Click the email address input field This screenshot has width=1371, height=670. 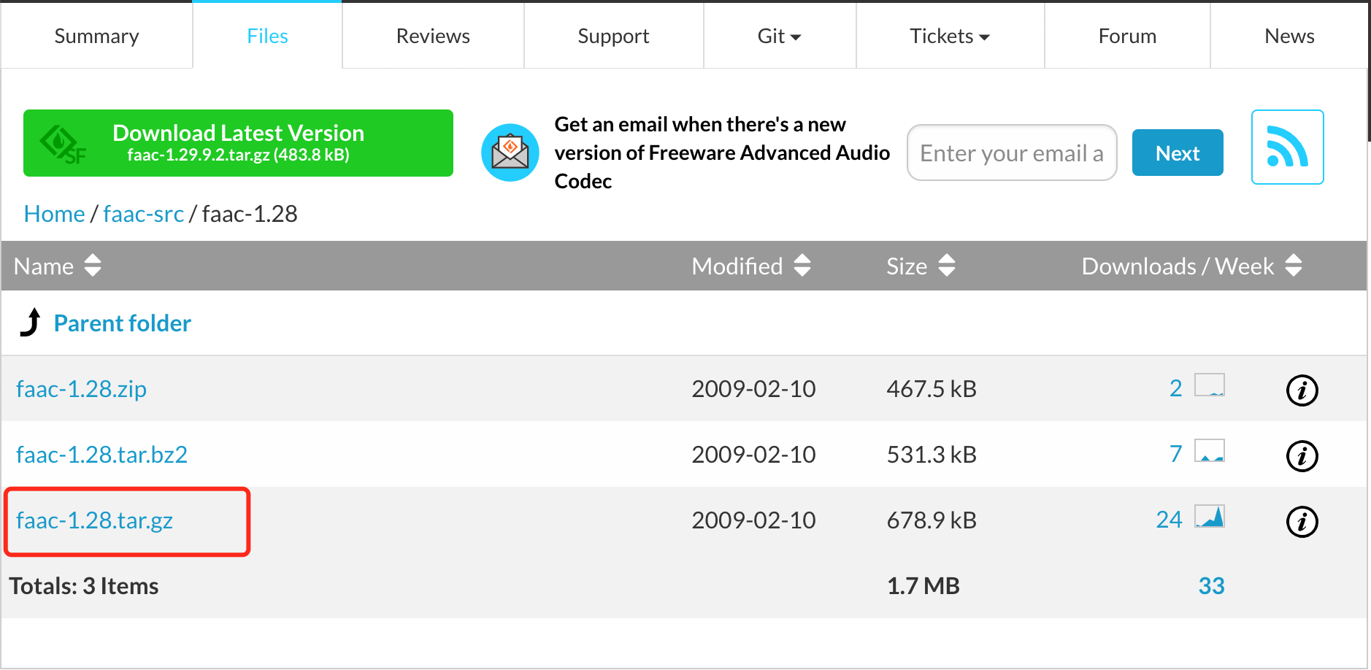point(1011,153)
